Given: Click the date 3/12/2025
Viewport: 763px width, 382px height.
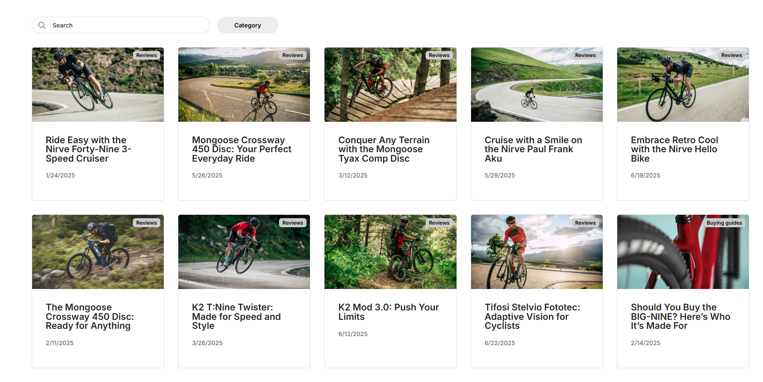Looking at the screenshot, I should (x=353, y=175).
